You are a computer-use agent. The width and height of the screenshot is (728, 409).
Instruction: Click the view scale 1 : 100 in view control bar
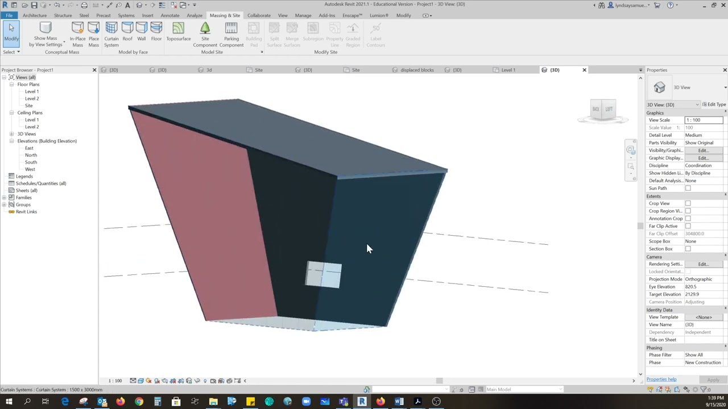(115, 381)
